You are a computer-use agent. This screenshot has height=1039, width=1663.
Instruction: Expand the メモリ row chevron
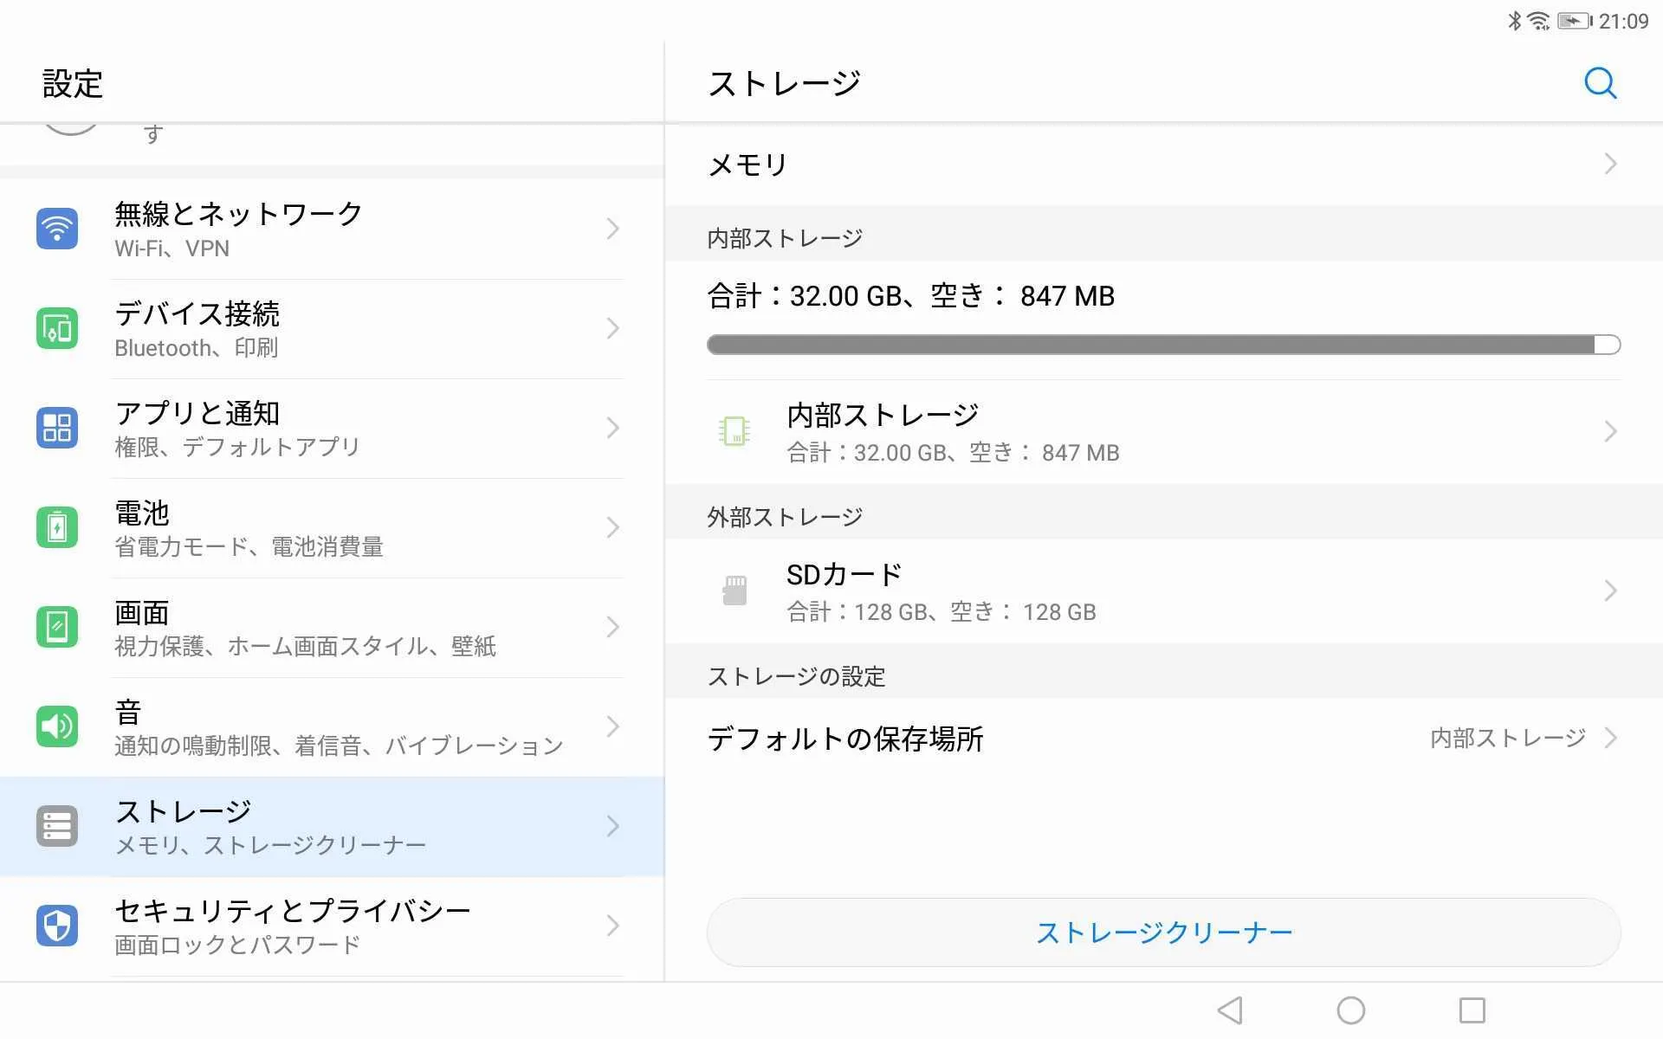1609,165
